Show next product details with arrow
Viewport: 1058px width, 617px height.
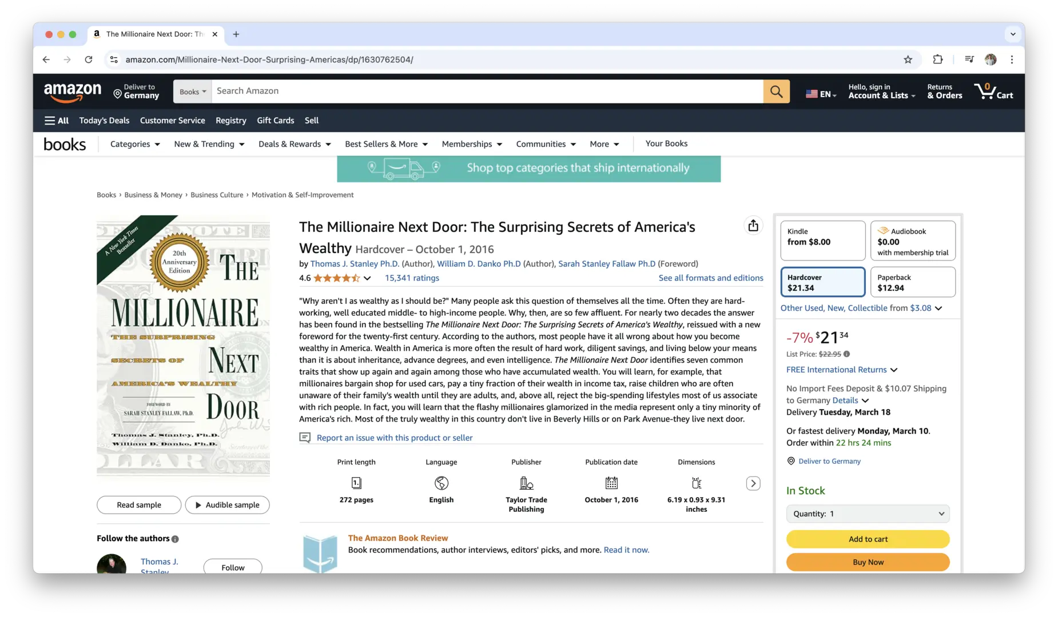point(753,483)
